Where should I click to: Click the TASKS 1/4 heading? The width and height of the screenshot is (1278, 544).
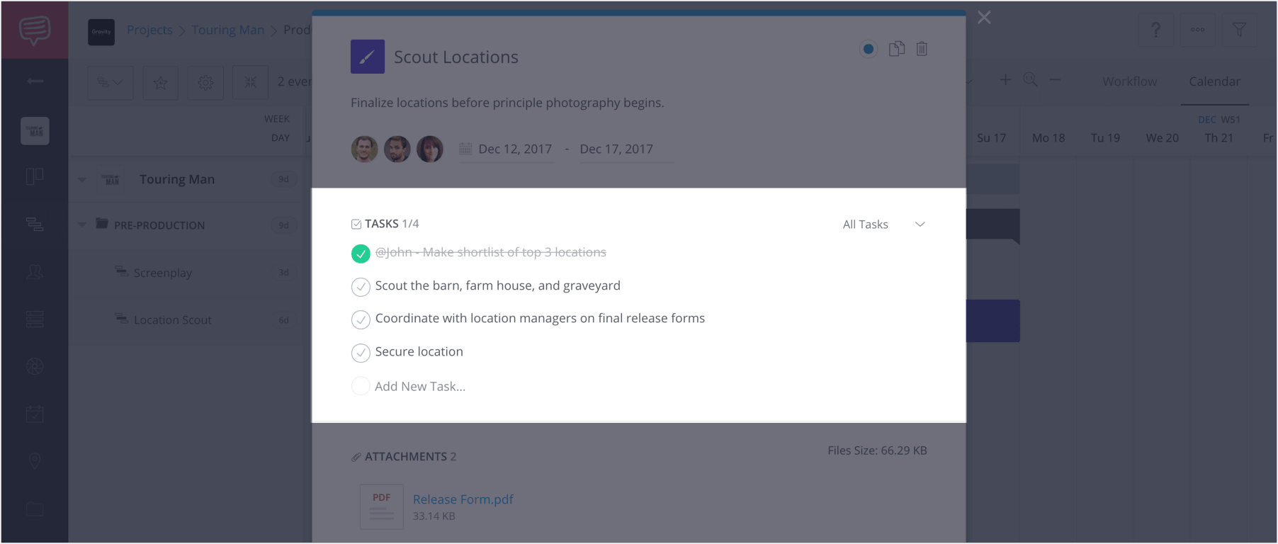point(385,224)
